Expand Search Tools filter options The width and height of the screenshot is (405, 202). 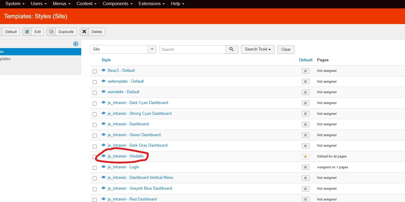tap(258, 49)
